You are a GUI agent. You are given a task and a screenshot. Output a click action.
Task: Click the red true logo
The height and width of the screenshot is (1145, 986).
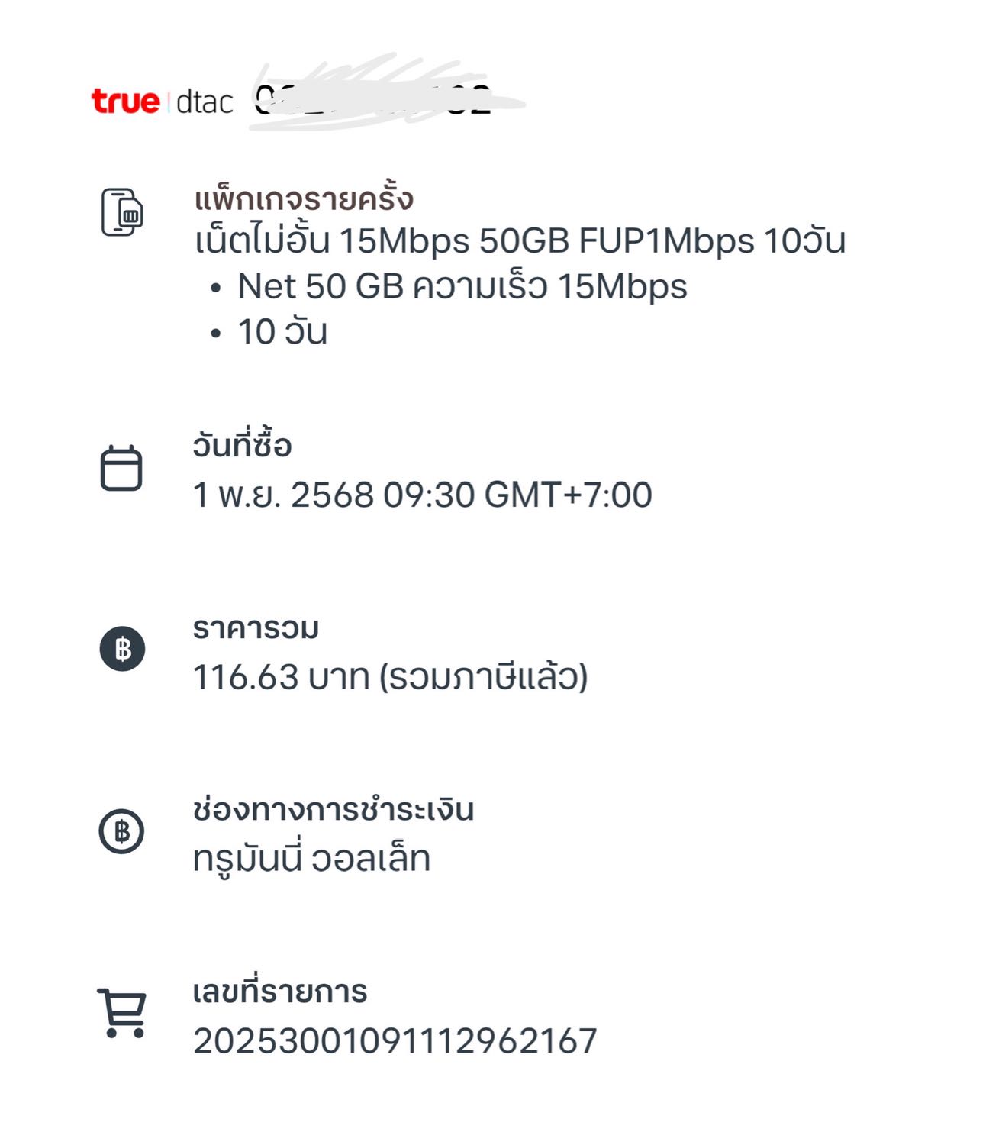point(126,101)
